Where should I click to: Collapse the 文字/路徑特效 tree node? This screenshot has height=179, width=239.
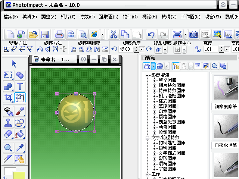coord(147,138)
